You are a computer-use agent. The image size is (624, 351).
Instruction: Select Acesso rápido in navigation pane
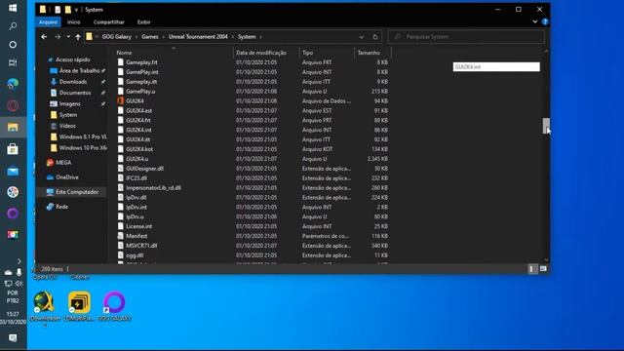point(73,59)
